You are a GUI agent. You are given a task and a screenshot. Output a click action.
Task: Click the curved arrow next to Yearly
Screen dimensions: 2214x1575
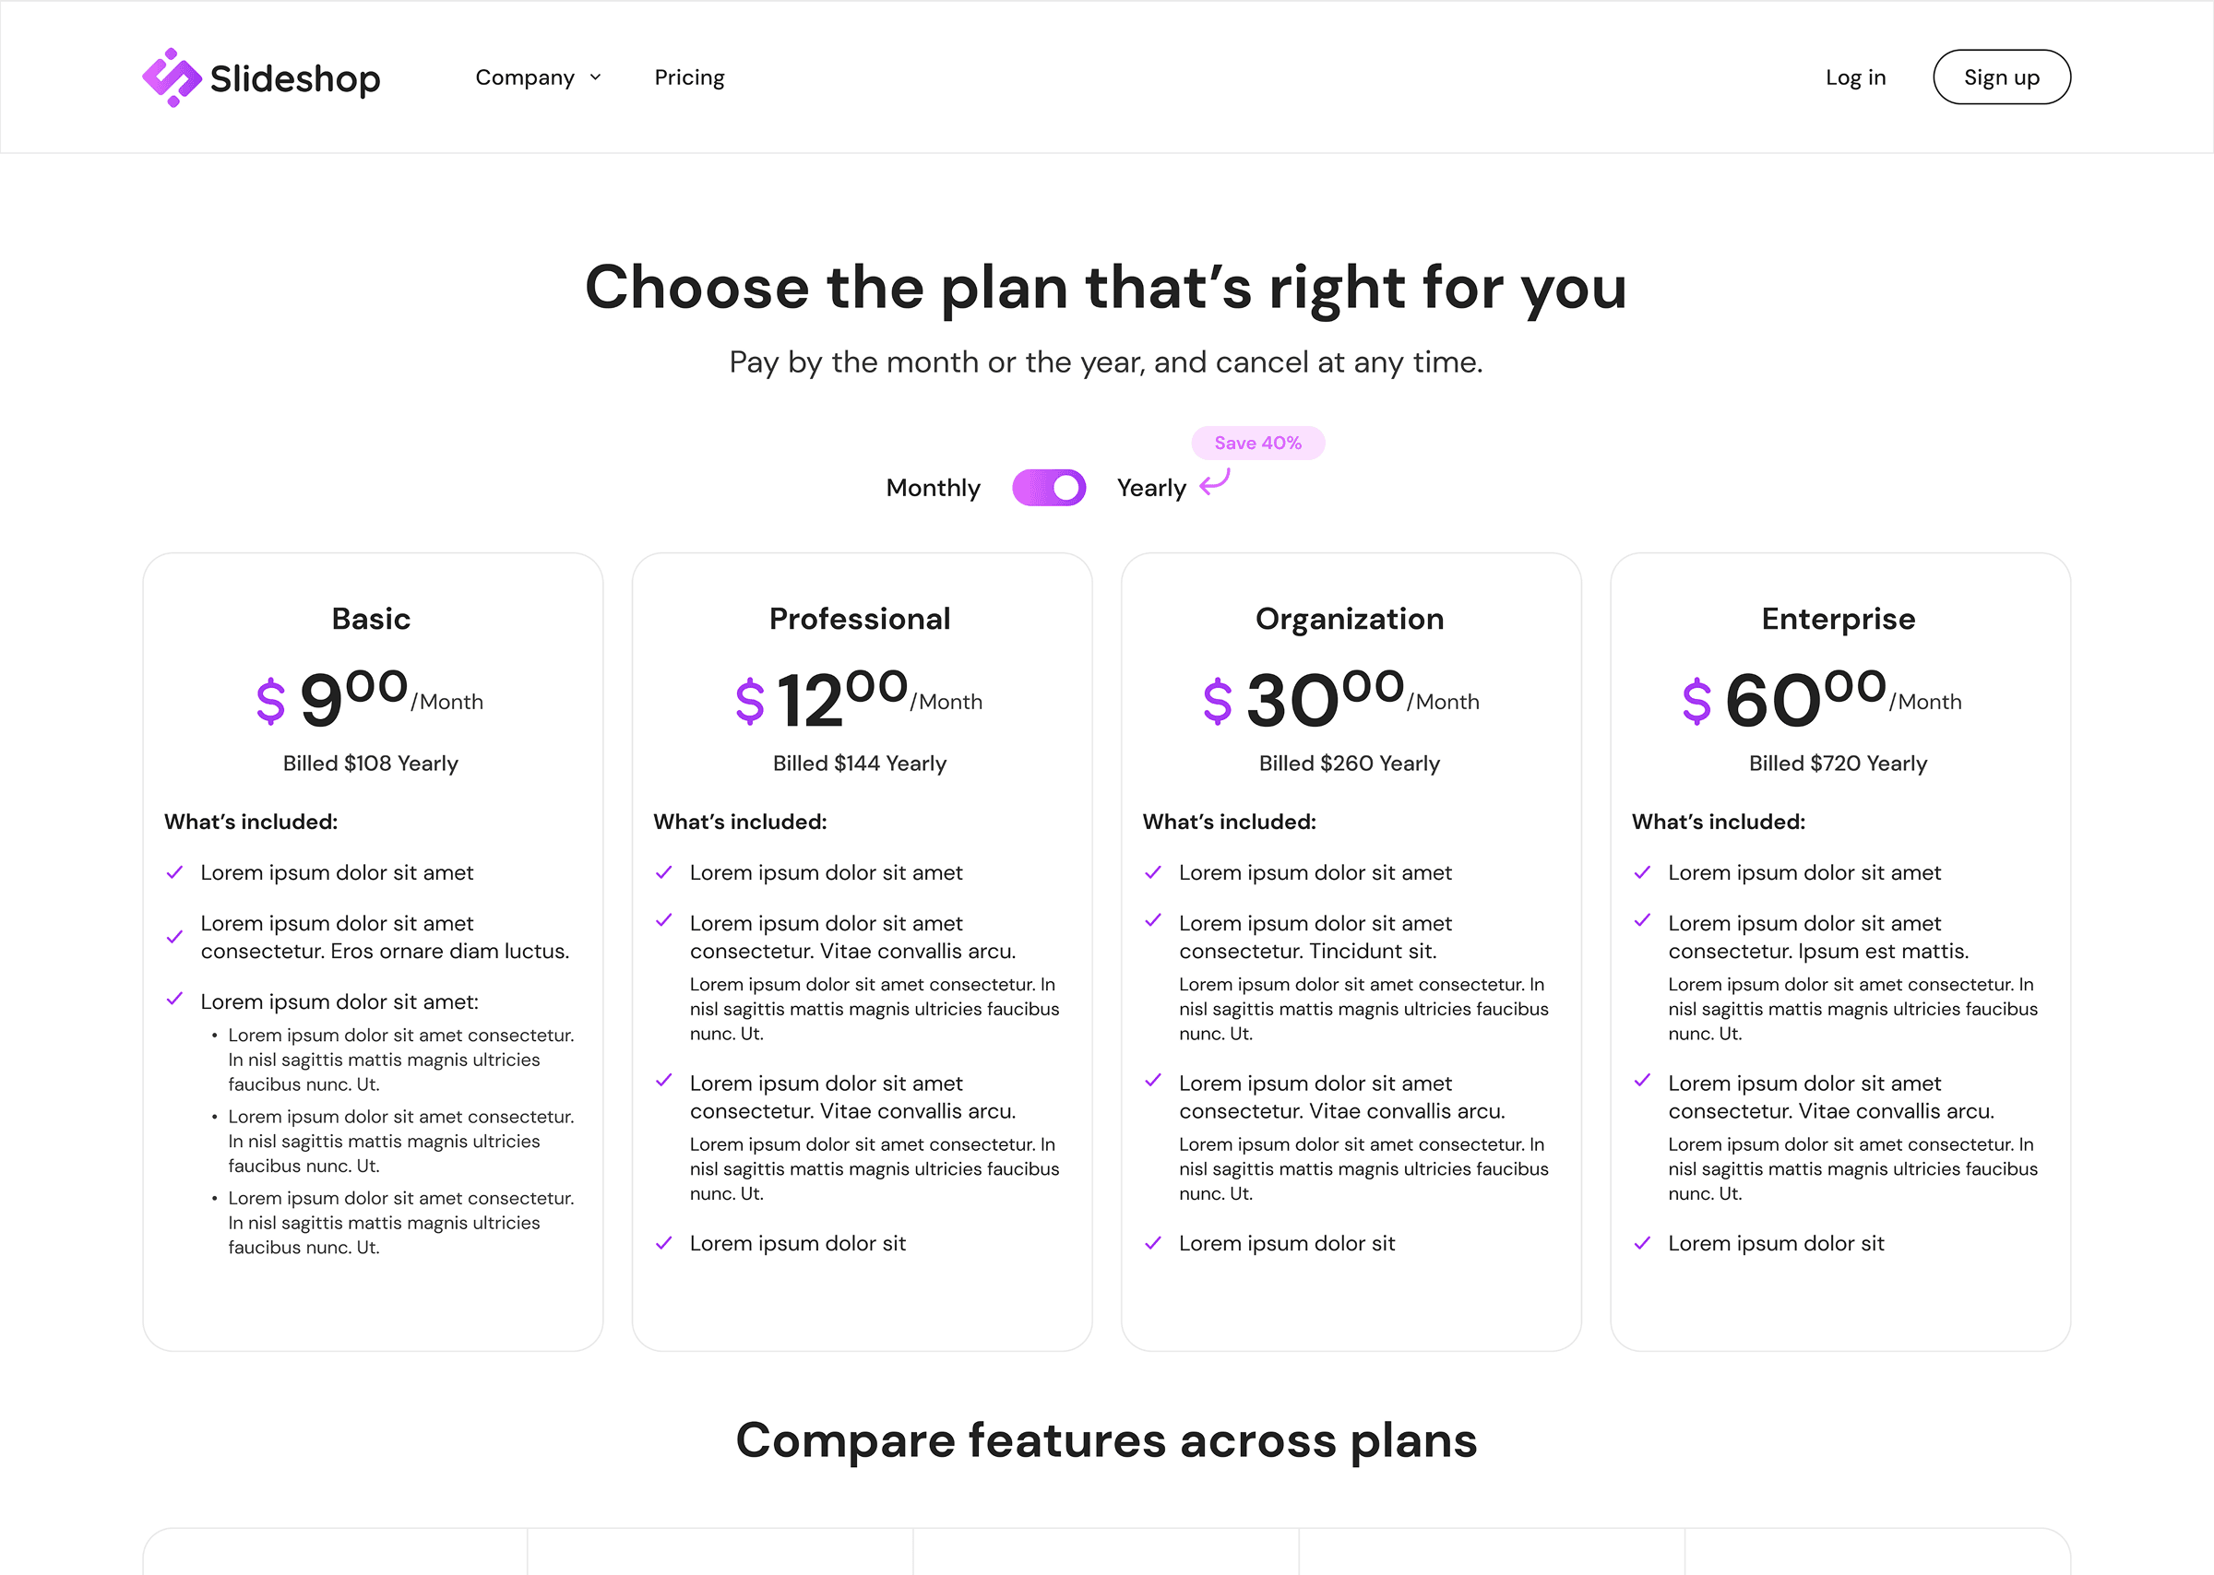tap(1213, 485)
